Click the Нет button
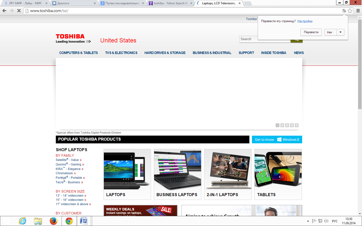Screen dimensions: 362x226 330,32
